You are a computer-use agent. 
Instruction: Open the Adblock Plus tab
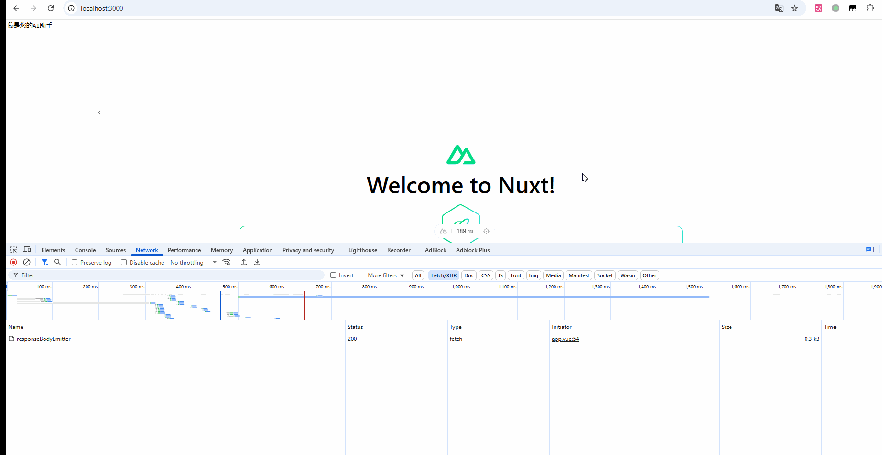[473, 250]
